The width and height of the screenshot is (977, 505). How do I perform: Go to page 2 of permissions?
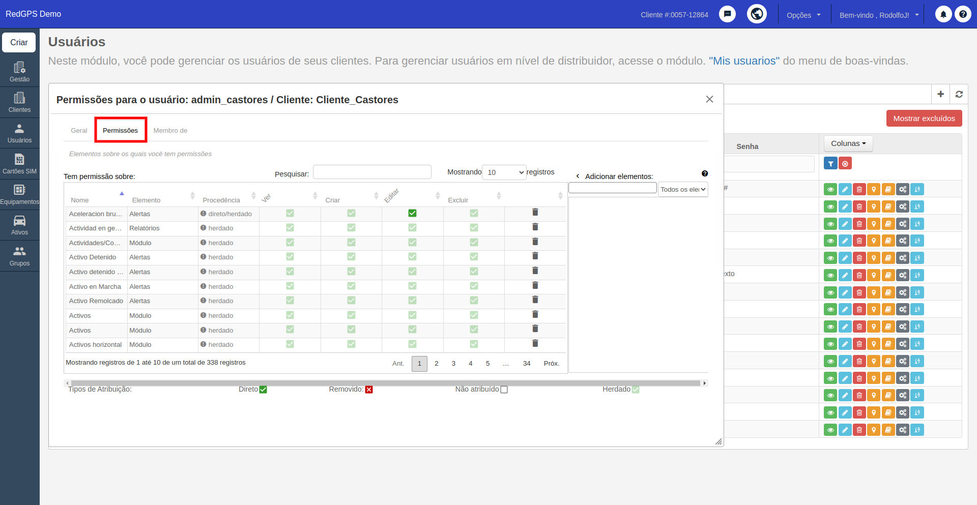(436, 363)
